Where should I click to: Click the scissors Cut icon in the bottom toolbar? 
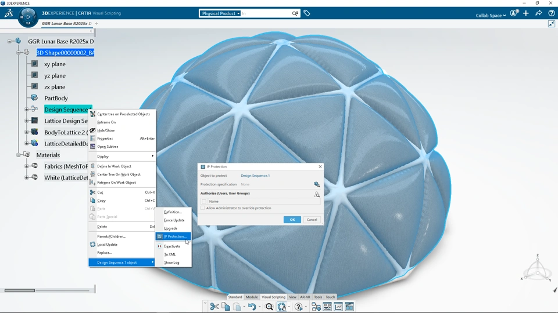coord(214,307)
